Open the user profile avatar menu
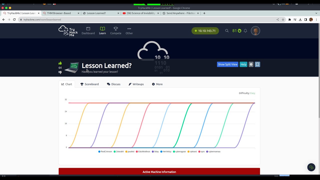Image resolution: width=320 pixels, height=180 pixels. (255, 31)
